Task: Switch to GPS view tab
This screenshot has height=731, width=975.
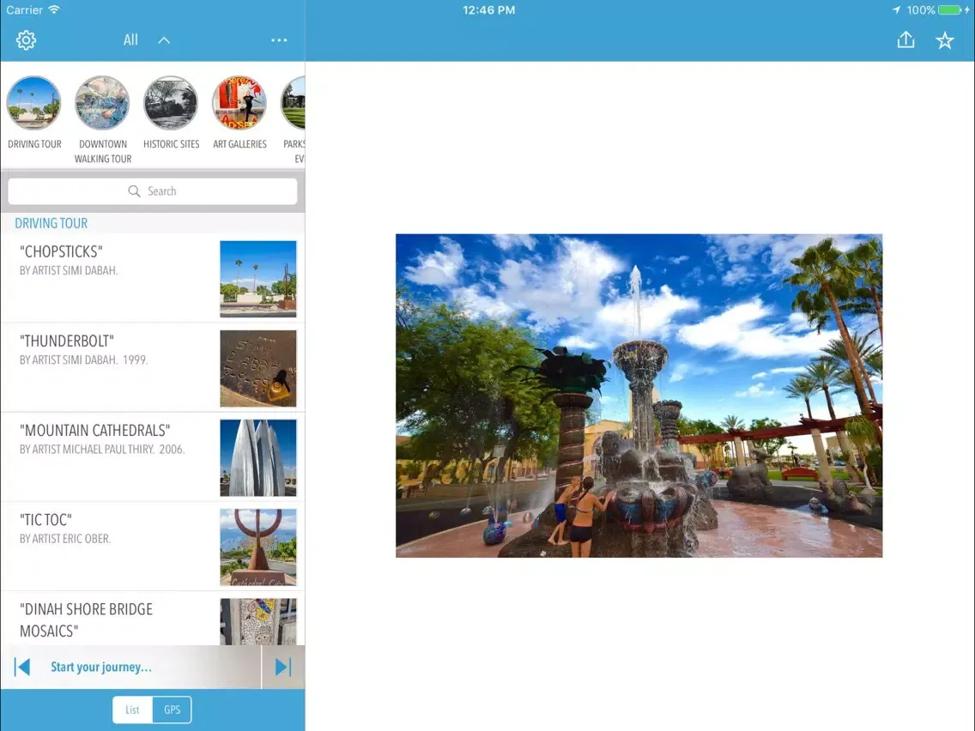Action: tap(173, 710)
